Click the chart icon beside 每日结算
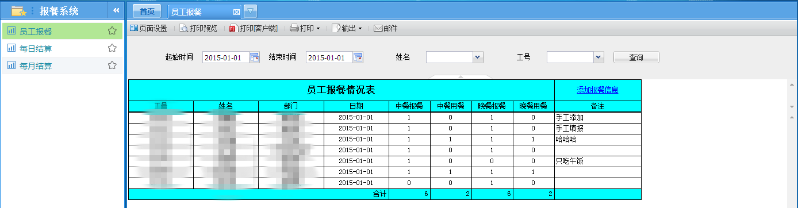The width and height of the screenshot is (798, 208). coord(11,48)
